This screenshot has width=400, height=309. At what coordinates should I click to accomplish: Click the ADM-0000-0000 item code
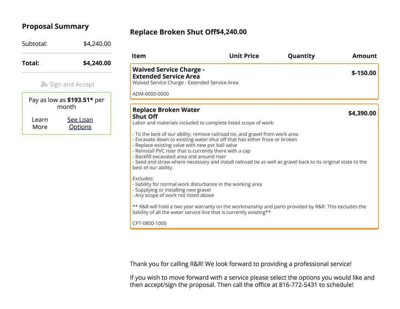coord(150,94)
